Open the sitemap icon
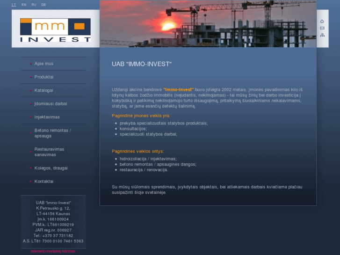Screen dimensions: 340x255 tap(322, 35)
